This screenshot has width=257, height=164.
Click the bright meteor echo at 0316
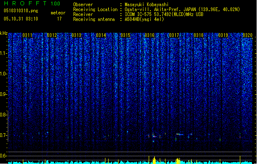pos(154,136)
